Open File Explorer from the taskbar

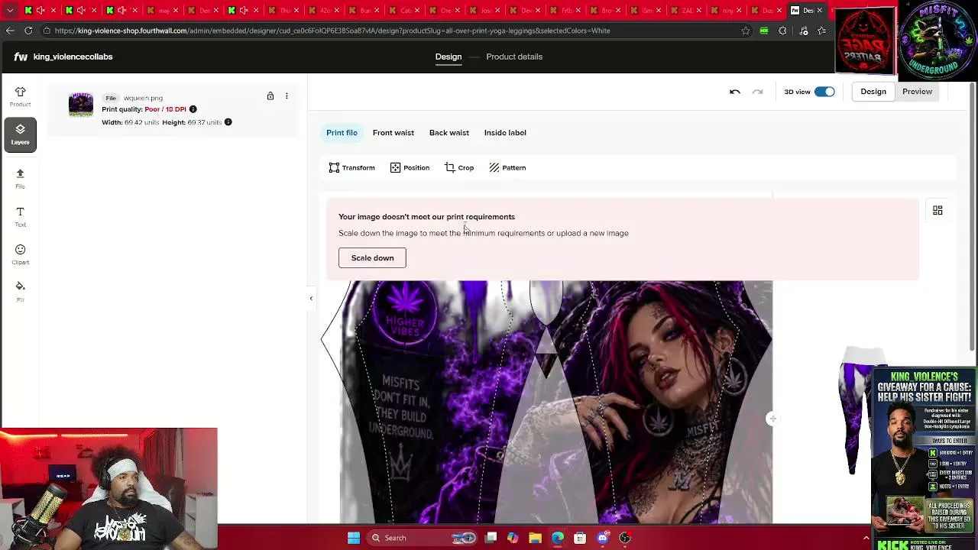[x=535, y=538]
